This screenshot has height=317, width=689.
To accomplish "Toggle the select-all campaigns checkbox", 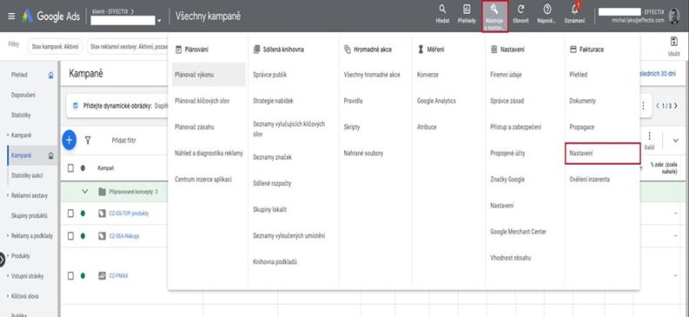I will point(71,168).
